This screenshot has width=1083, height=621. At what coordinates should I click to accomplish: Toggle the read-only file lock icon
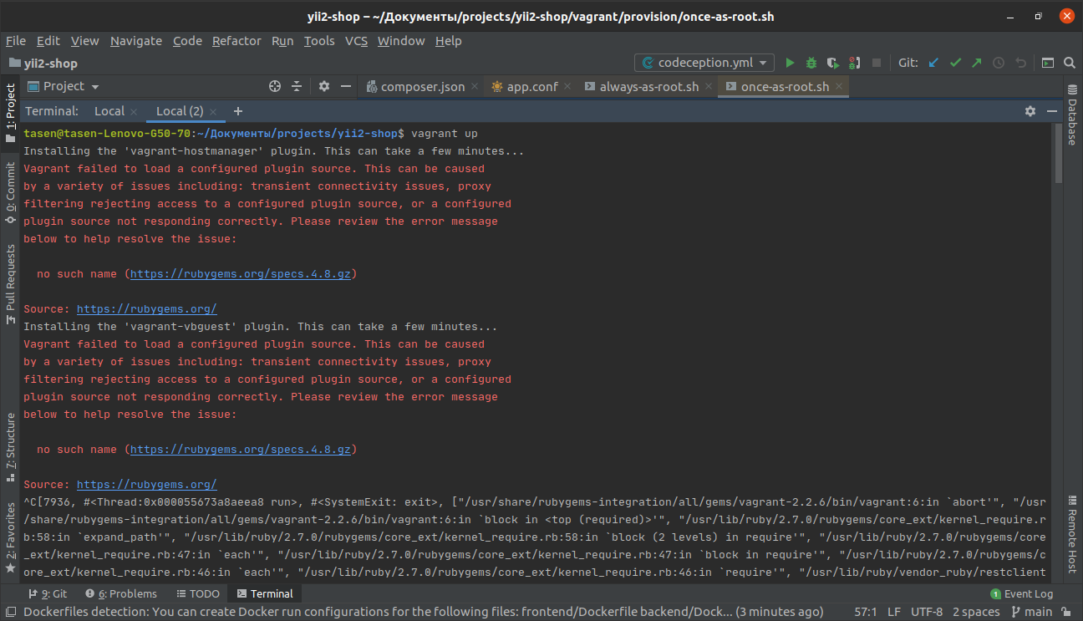tap(1067, 612)
